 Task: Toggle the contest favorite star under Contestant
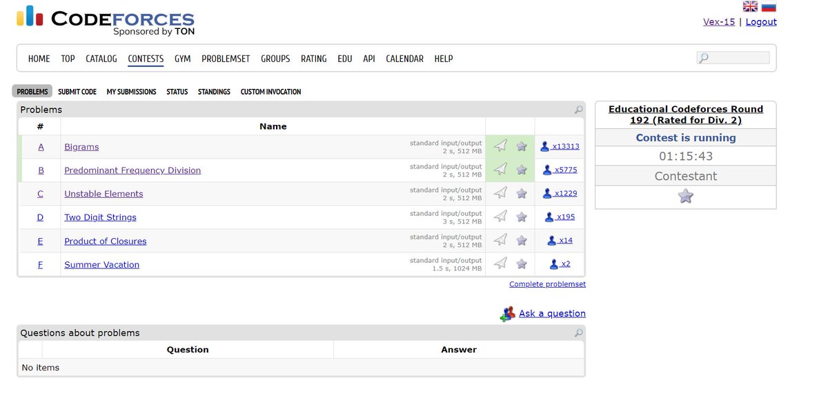point(685,196)
